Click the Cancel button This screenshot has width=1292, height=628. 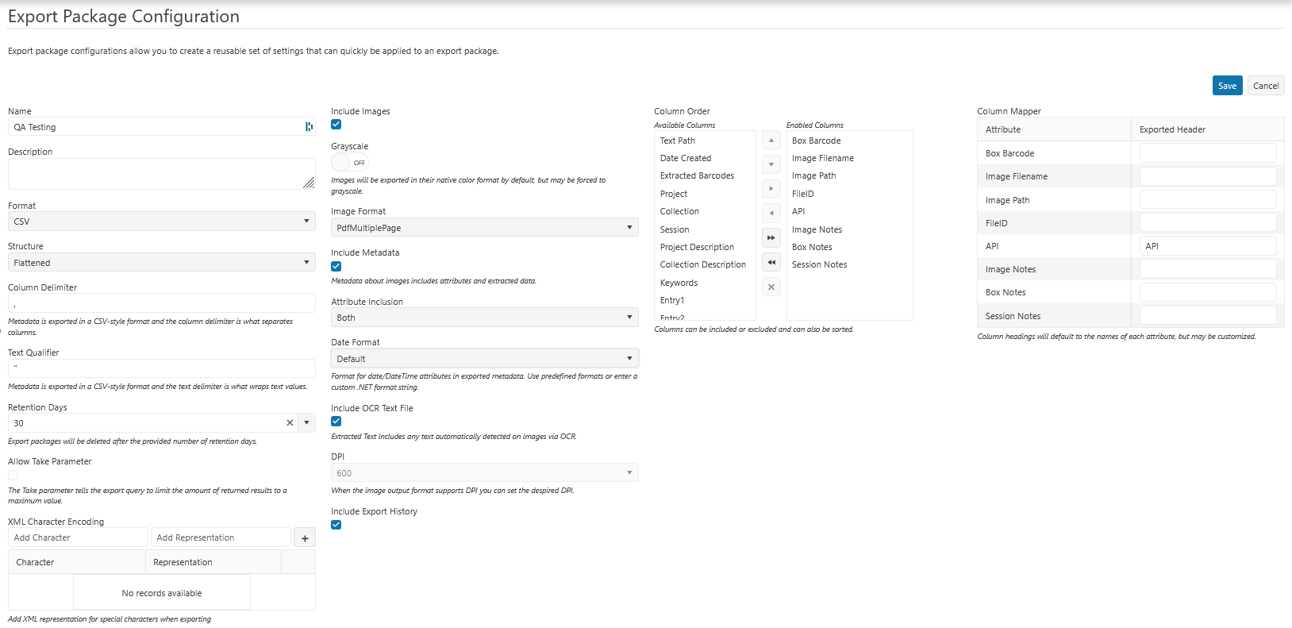pyautogui.click(x=1265, y=86)
